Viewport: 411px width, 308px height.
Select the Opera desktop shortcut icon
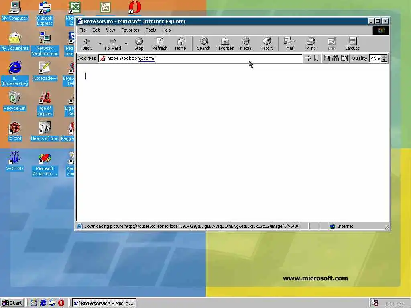click(135, 7)
